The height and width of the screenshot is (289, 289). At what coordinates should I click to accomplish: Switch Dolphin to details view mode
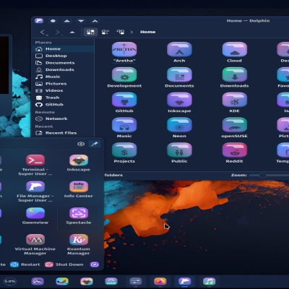pyautogui.click(x=120, y=32)
